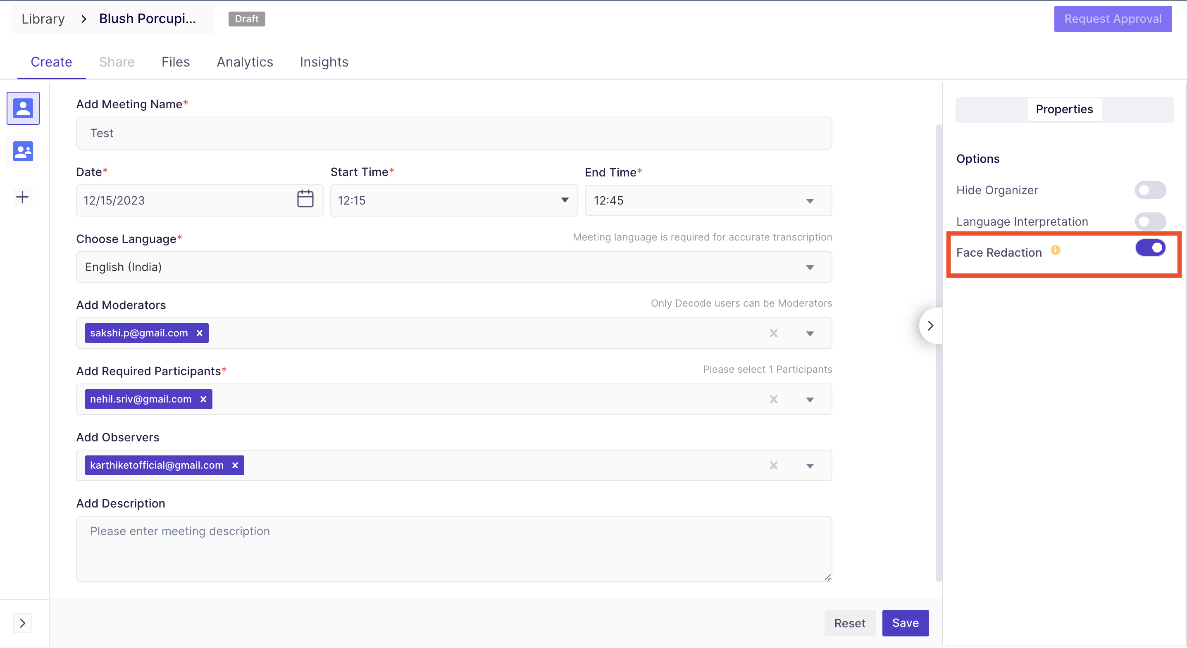Expand the left sidebar using bottom chevron
The height and width of the screenshot is (648, 1187).
pyautogui.click(x=23, y=623)
